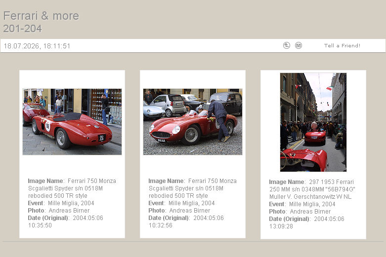This screenshot has width=386, height=257.
Task: Select the 'Ferrari & more' page title
Action: pos(41,16)
